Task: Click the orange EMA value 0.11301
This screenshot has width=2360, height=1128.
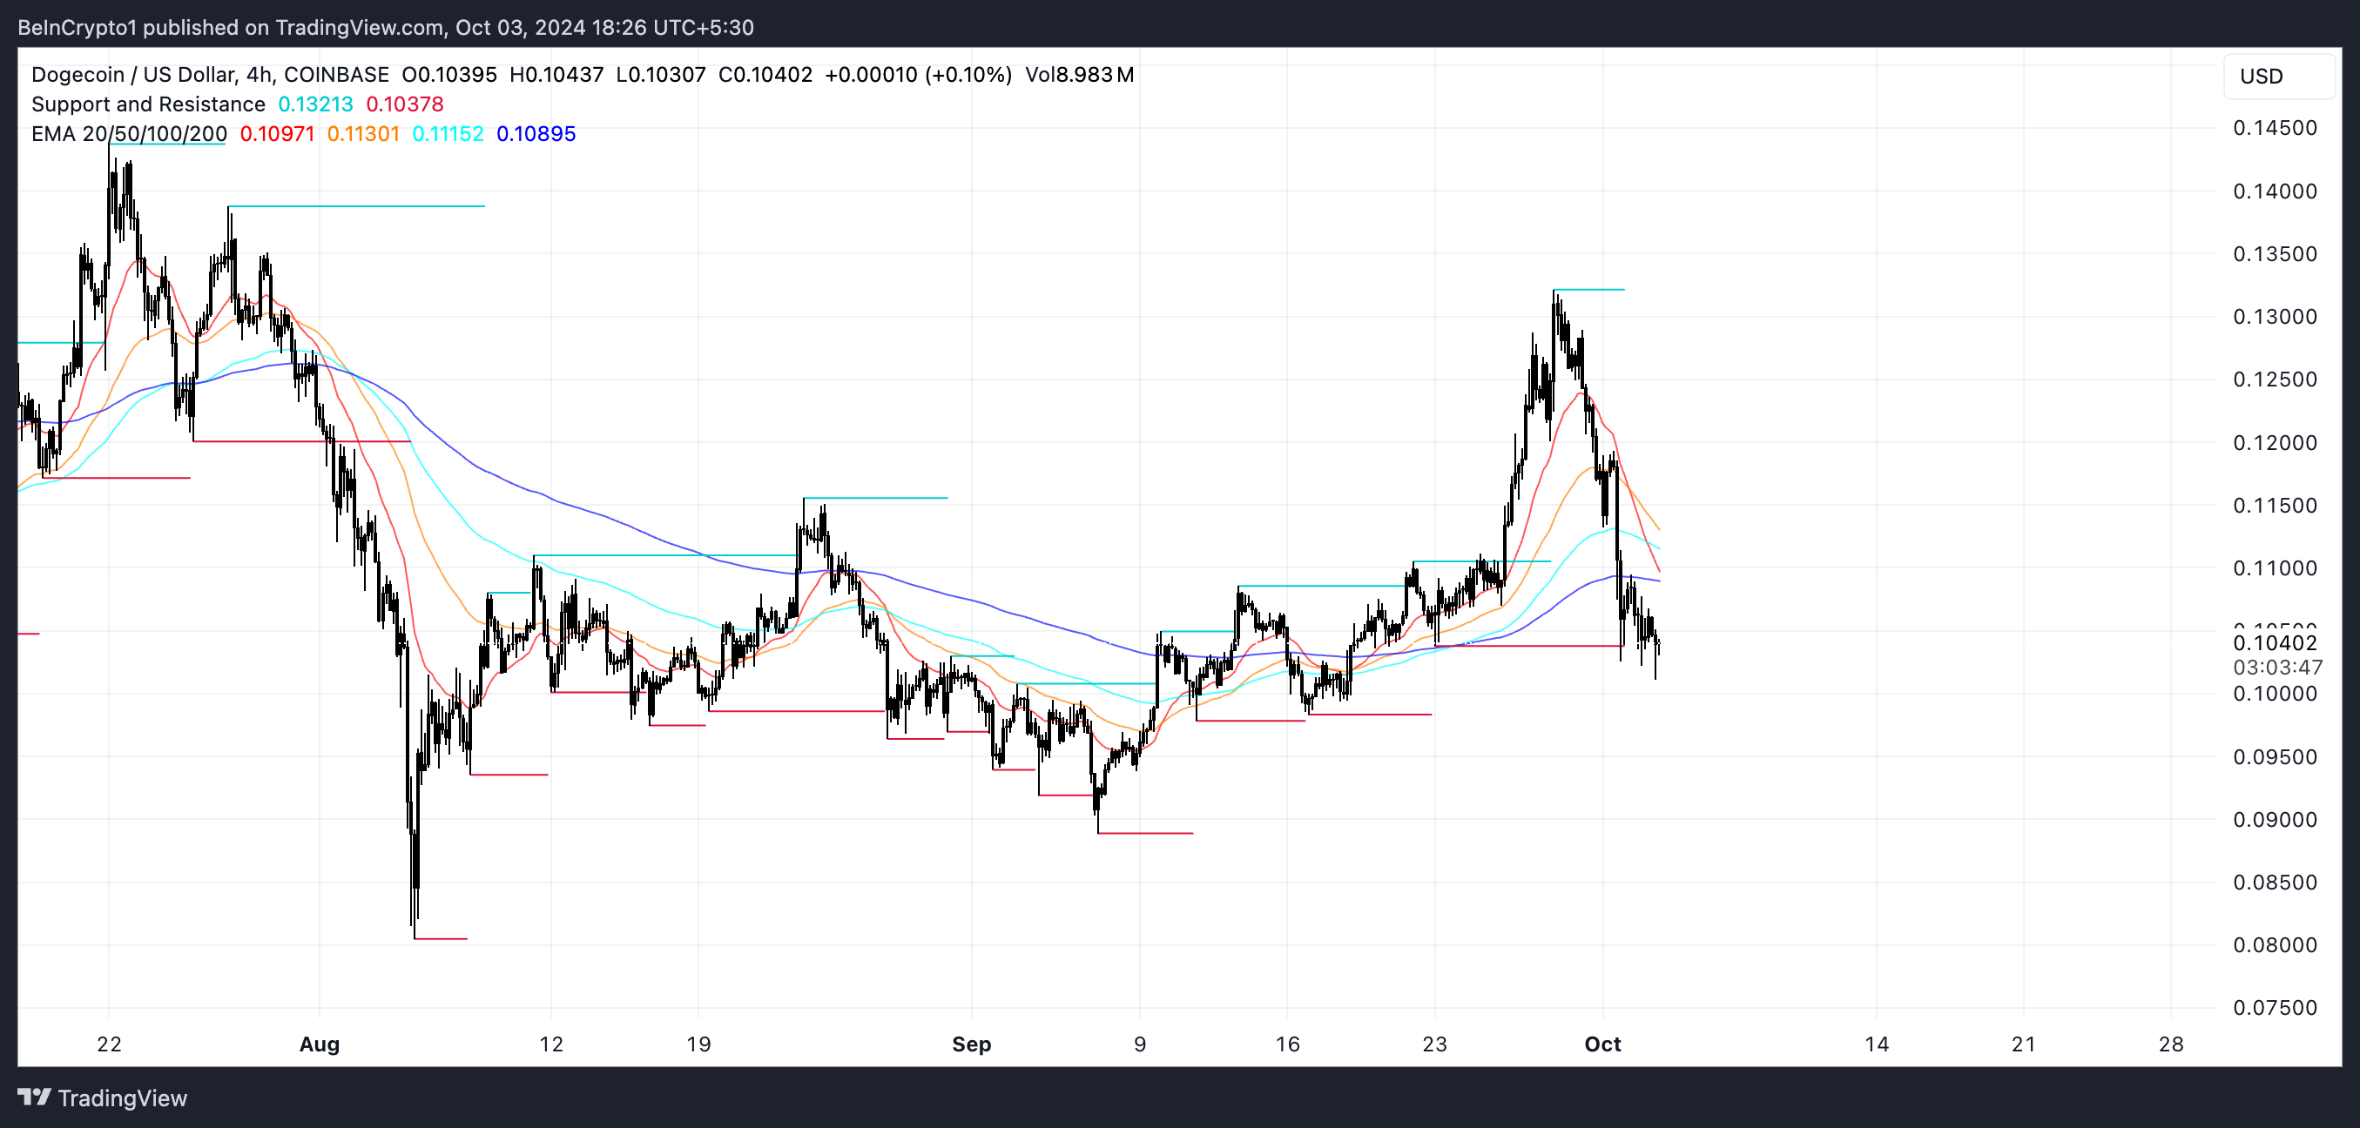Action: pos(363,134)
